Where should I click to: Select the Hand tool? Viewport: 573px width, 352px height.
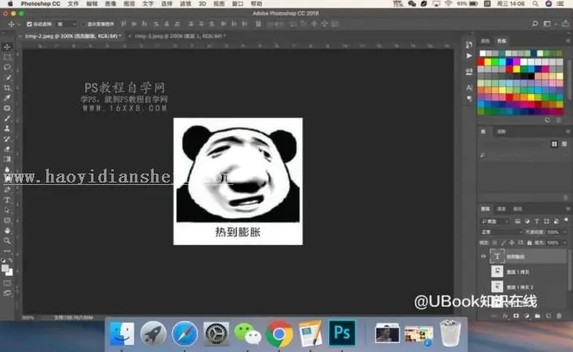click(7, 230)
